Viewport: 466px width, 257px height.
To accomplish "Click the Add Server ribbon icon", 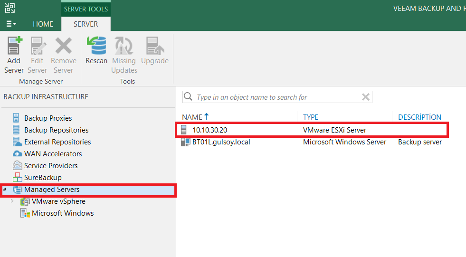I will [x=14, y=47].
